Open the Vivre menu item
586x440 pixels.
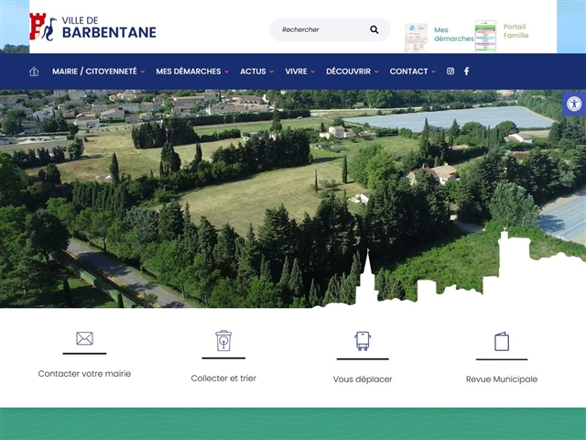click(298, 71)
